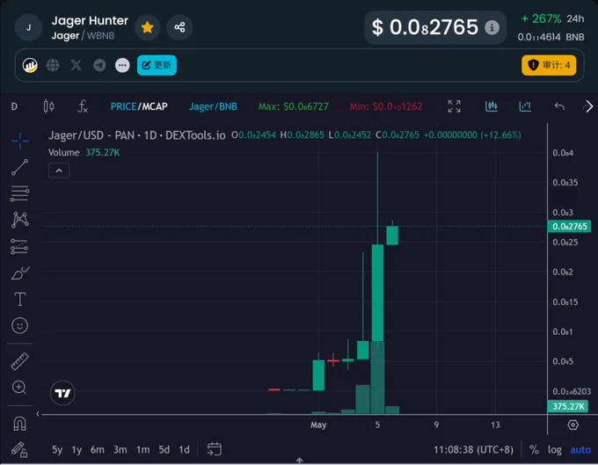Open candlestick chart style selector
Screen dimensions: 598x465
[x=48, y=106]
